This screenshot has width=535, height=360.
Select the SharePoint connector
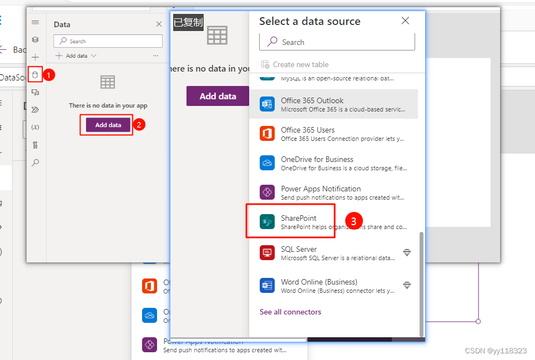coord(334,221)
